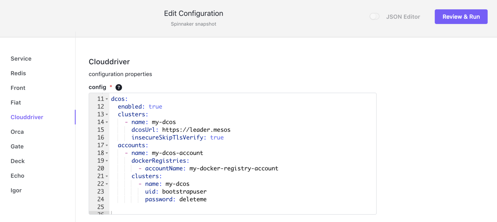
Task: Click the JSON Editor label
Action: [x=403, y=17]
